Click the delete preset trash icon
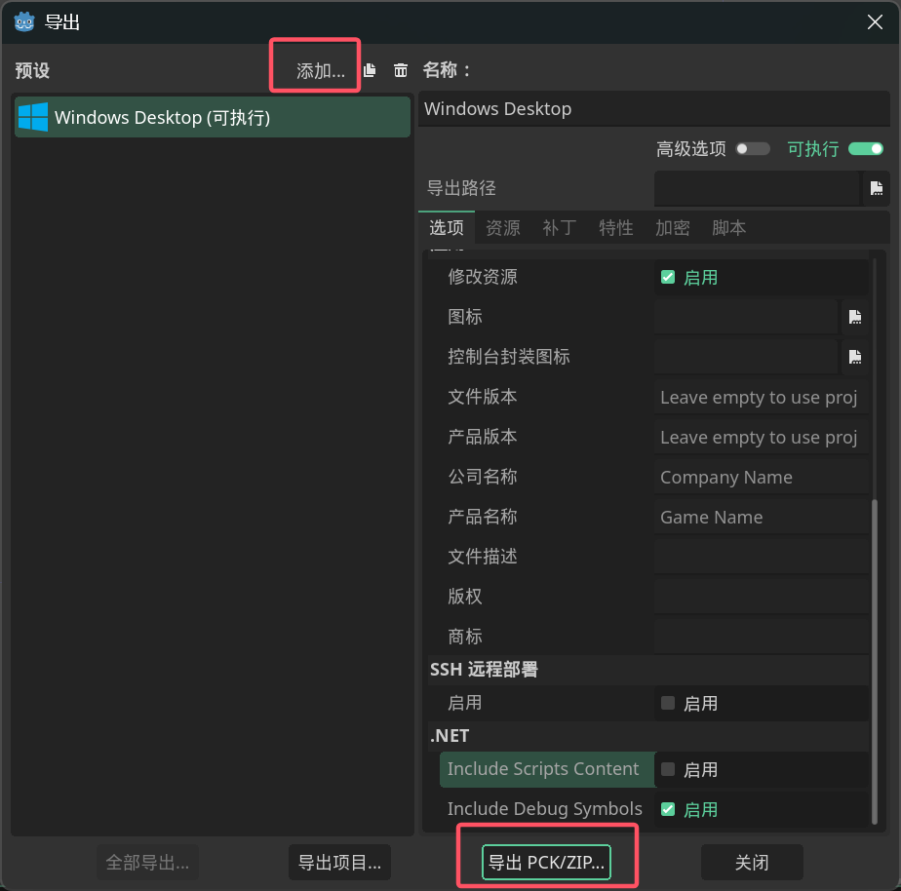This screenshot has height=891, width=901. coord(400,70)
